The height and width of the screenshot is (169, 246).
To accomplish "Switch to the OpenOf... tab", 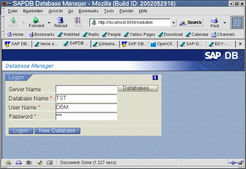I will click(x=163, y=44).
